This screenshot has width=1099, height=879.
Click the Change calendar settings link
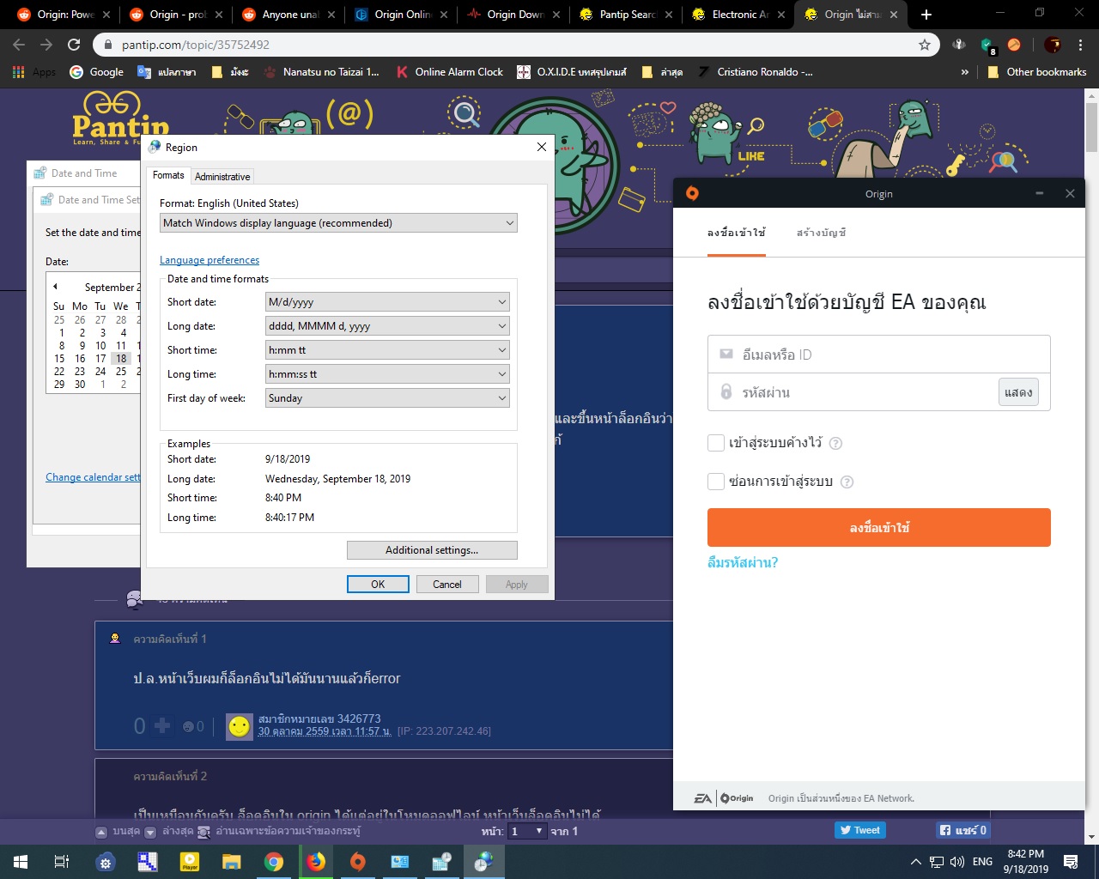pyautogui.click(x=93, y=477)
